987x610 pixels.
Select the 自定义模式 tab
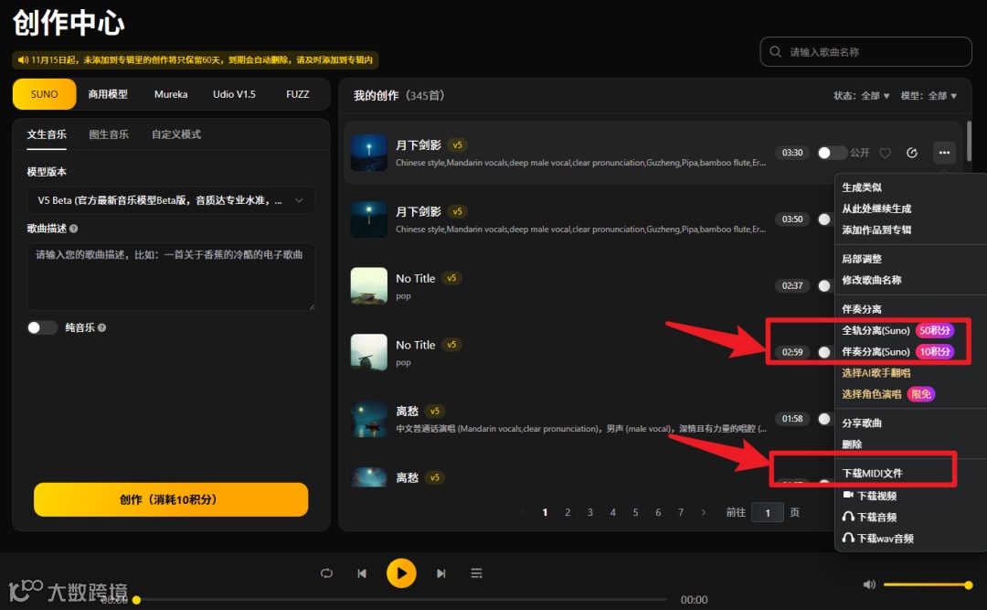(176, 134)
